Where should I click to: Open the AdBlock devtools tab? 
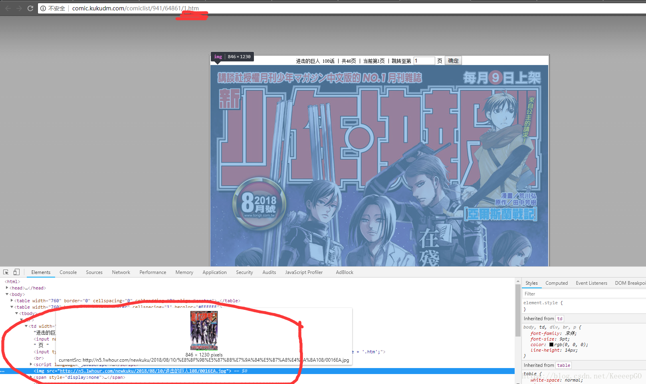345,272
